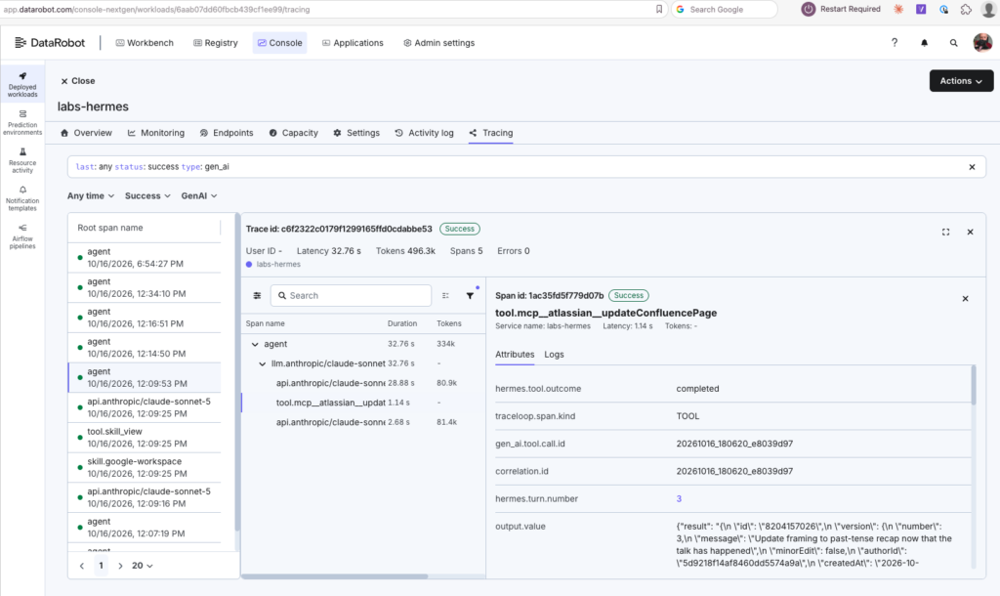Select the tool.skill_view trace
The width and height of the screenshot is (1000, 596).
tap(145, 438)
